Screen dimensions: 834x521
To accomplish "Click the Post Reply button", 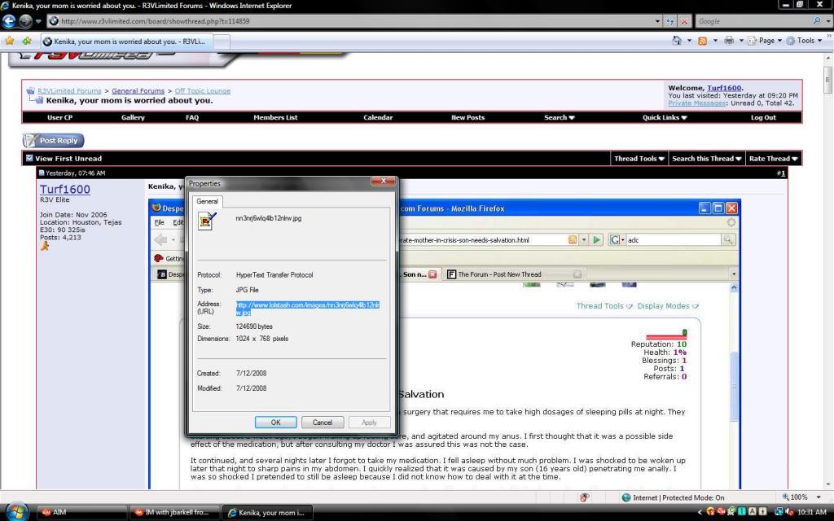I will click(53, 141).
